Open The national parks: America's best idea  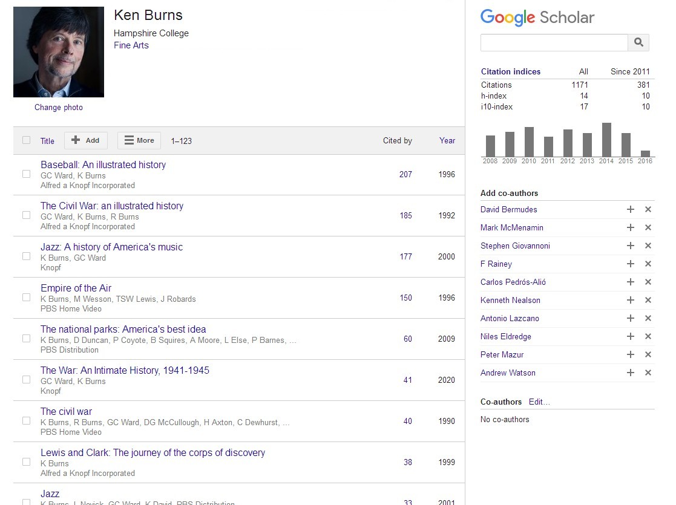pyautogui.click(x=123, y=329)
